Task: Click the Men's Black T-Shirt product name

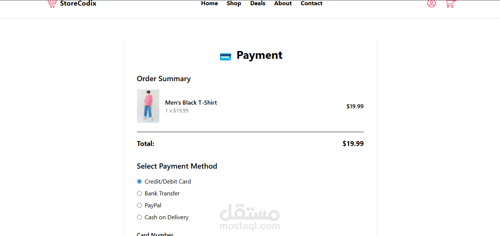Action: pyautogui.click(x=191, y=103)
